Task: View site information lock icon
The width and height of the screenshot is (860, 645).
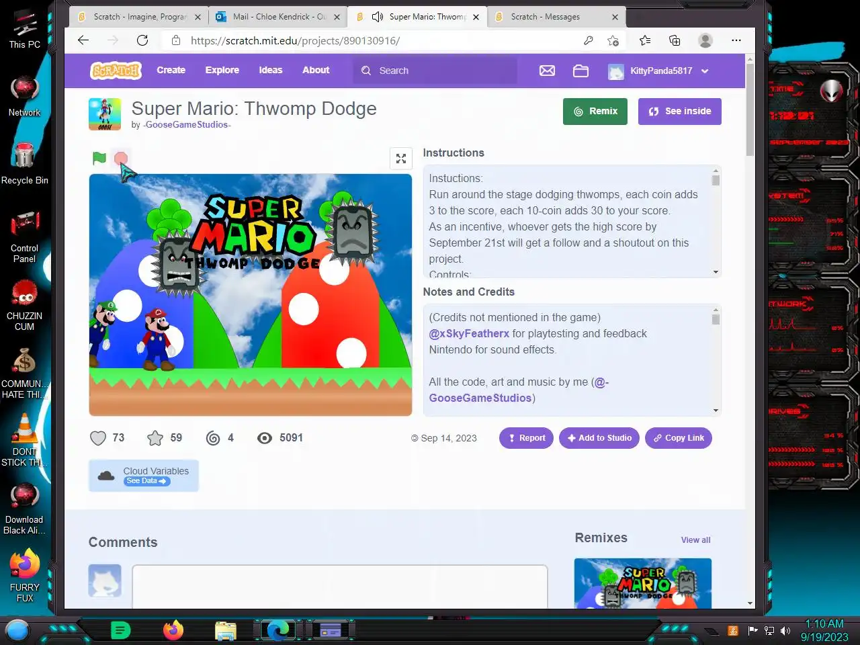Action: [176, 40]
